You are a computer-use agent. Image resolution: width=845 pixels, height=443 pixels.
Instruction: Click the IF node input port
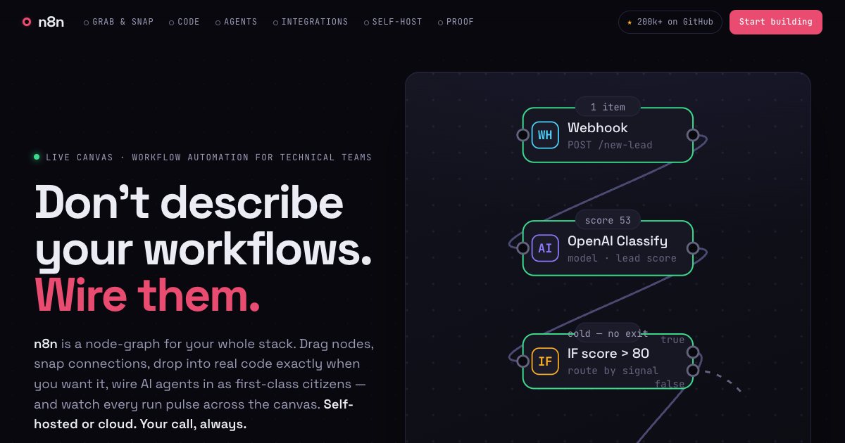tap(522, 361)
